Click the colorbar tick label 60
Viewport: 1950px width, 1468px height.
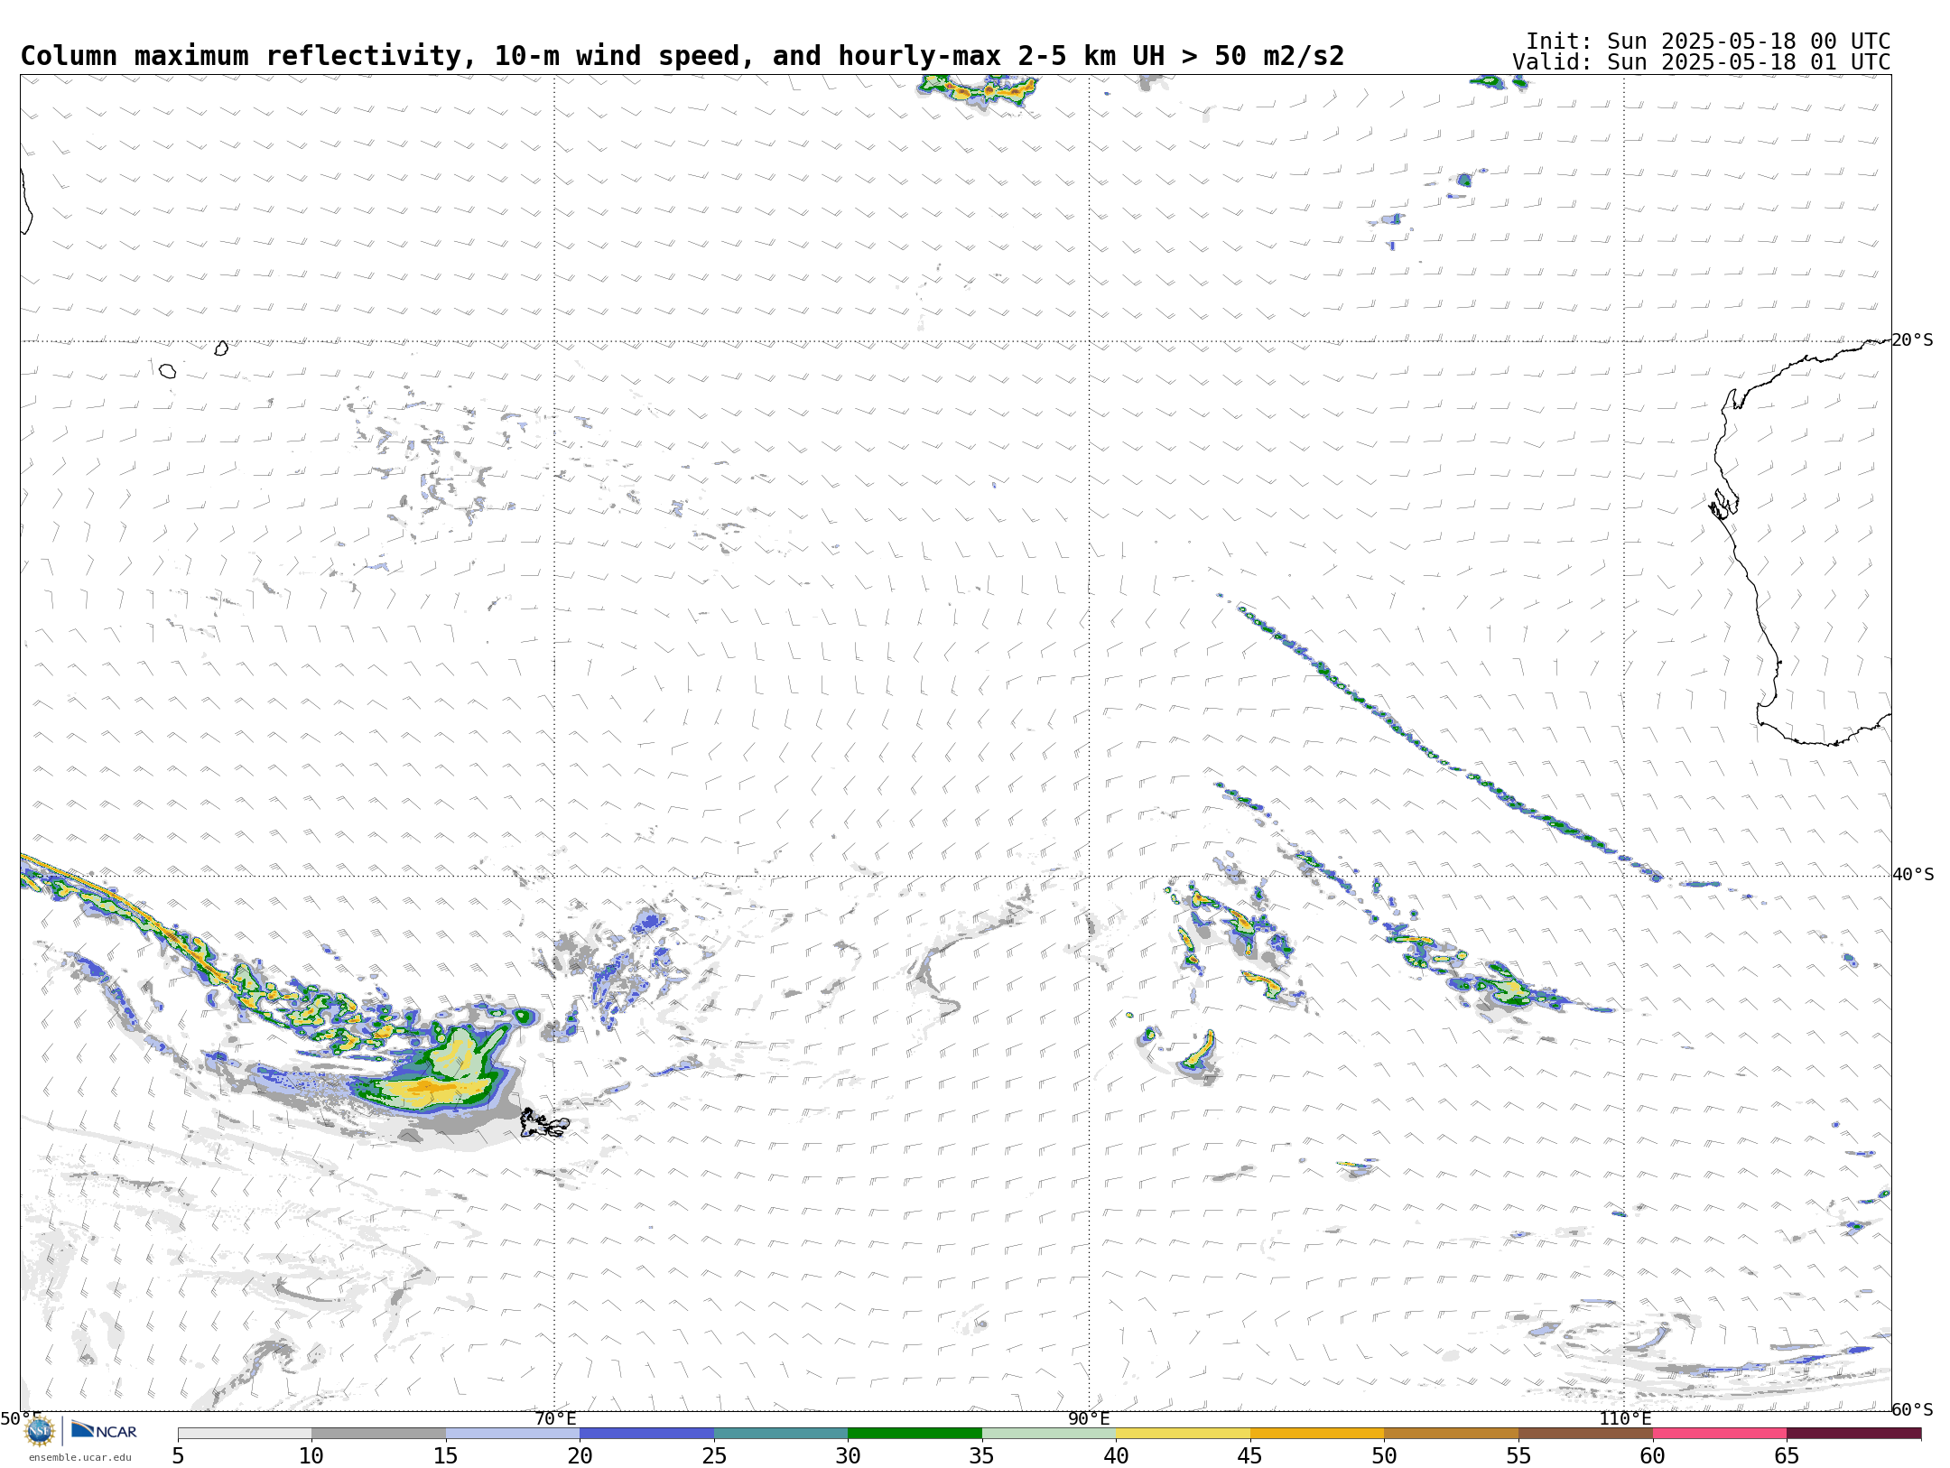coord(1653,1456)
